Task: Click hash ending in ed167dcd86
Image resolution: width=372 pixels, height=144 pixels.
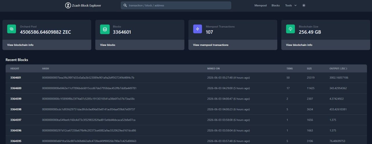Action: click(89, 130)
